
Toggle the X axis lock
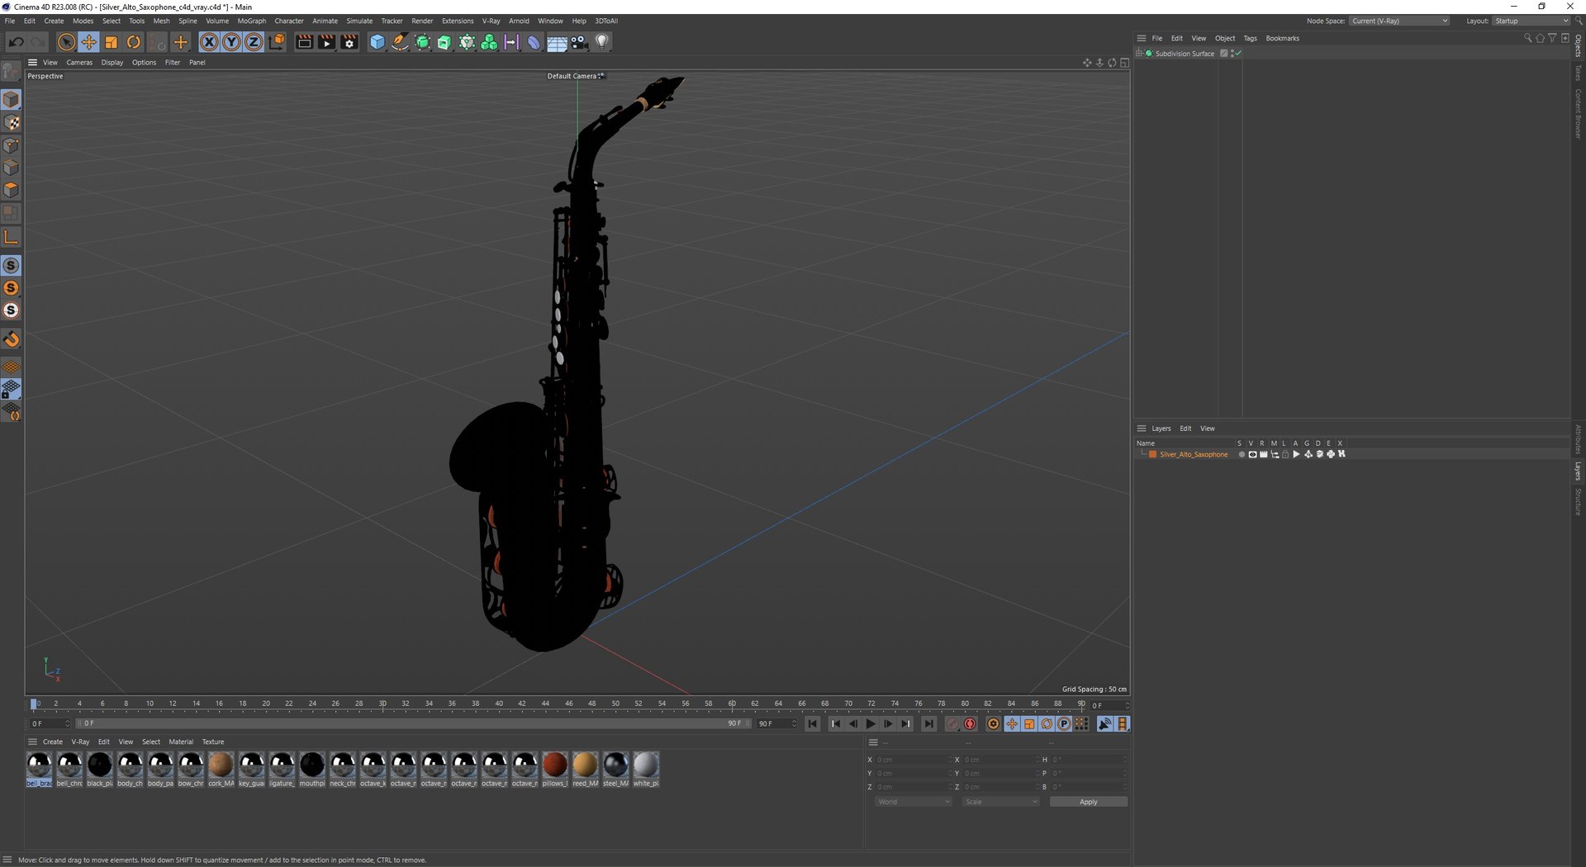[209, 42]
